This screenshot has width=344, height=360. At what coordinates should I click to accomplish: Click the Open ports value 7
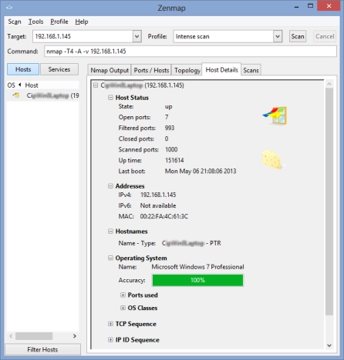167,117
